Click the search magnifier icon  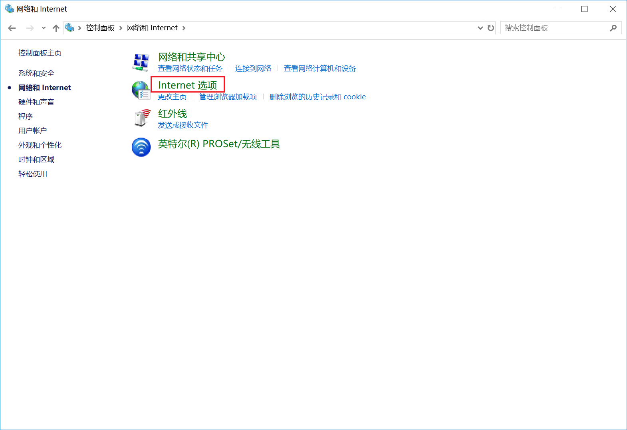[x=613, y=28]
